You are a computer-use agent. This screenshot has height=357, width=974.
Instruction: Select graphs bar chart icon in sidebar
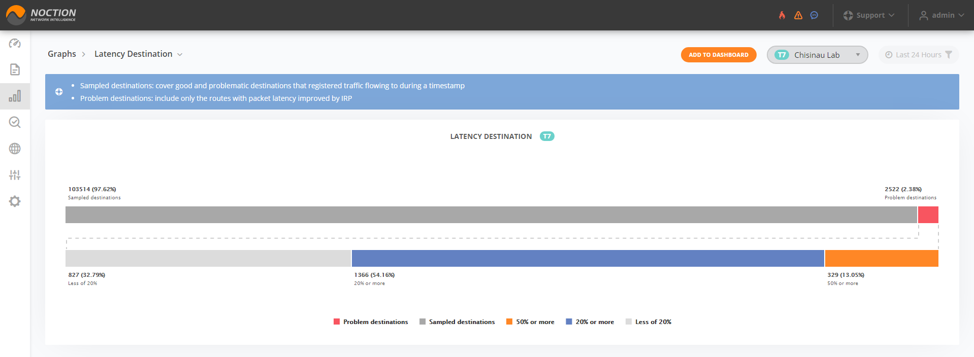[x=15, y=96]
